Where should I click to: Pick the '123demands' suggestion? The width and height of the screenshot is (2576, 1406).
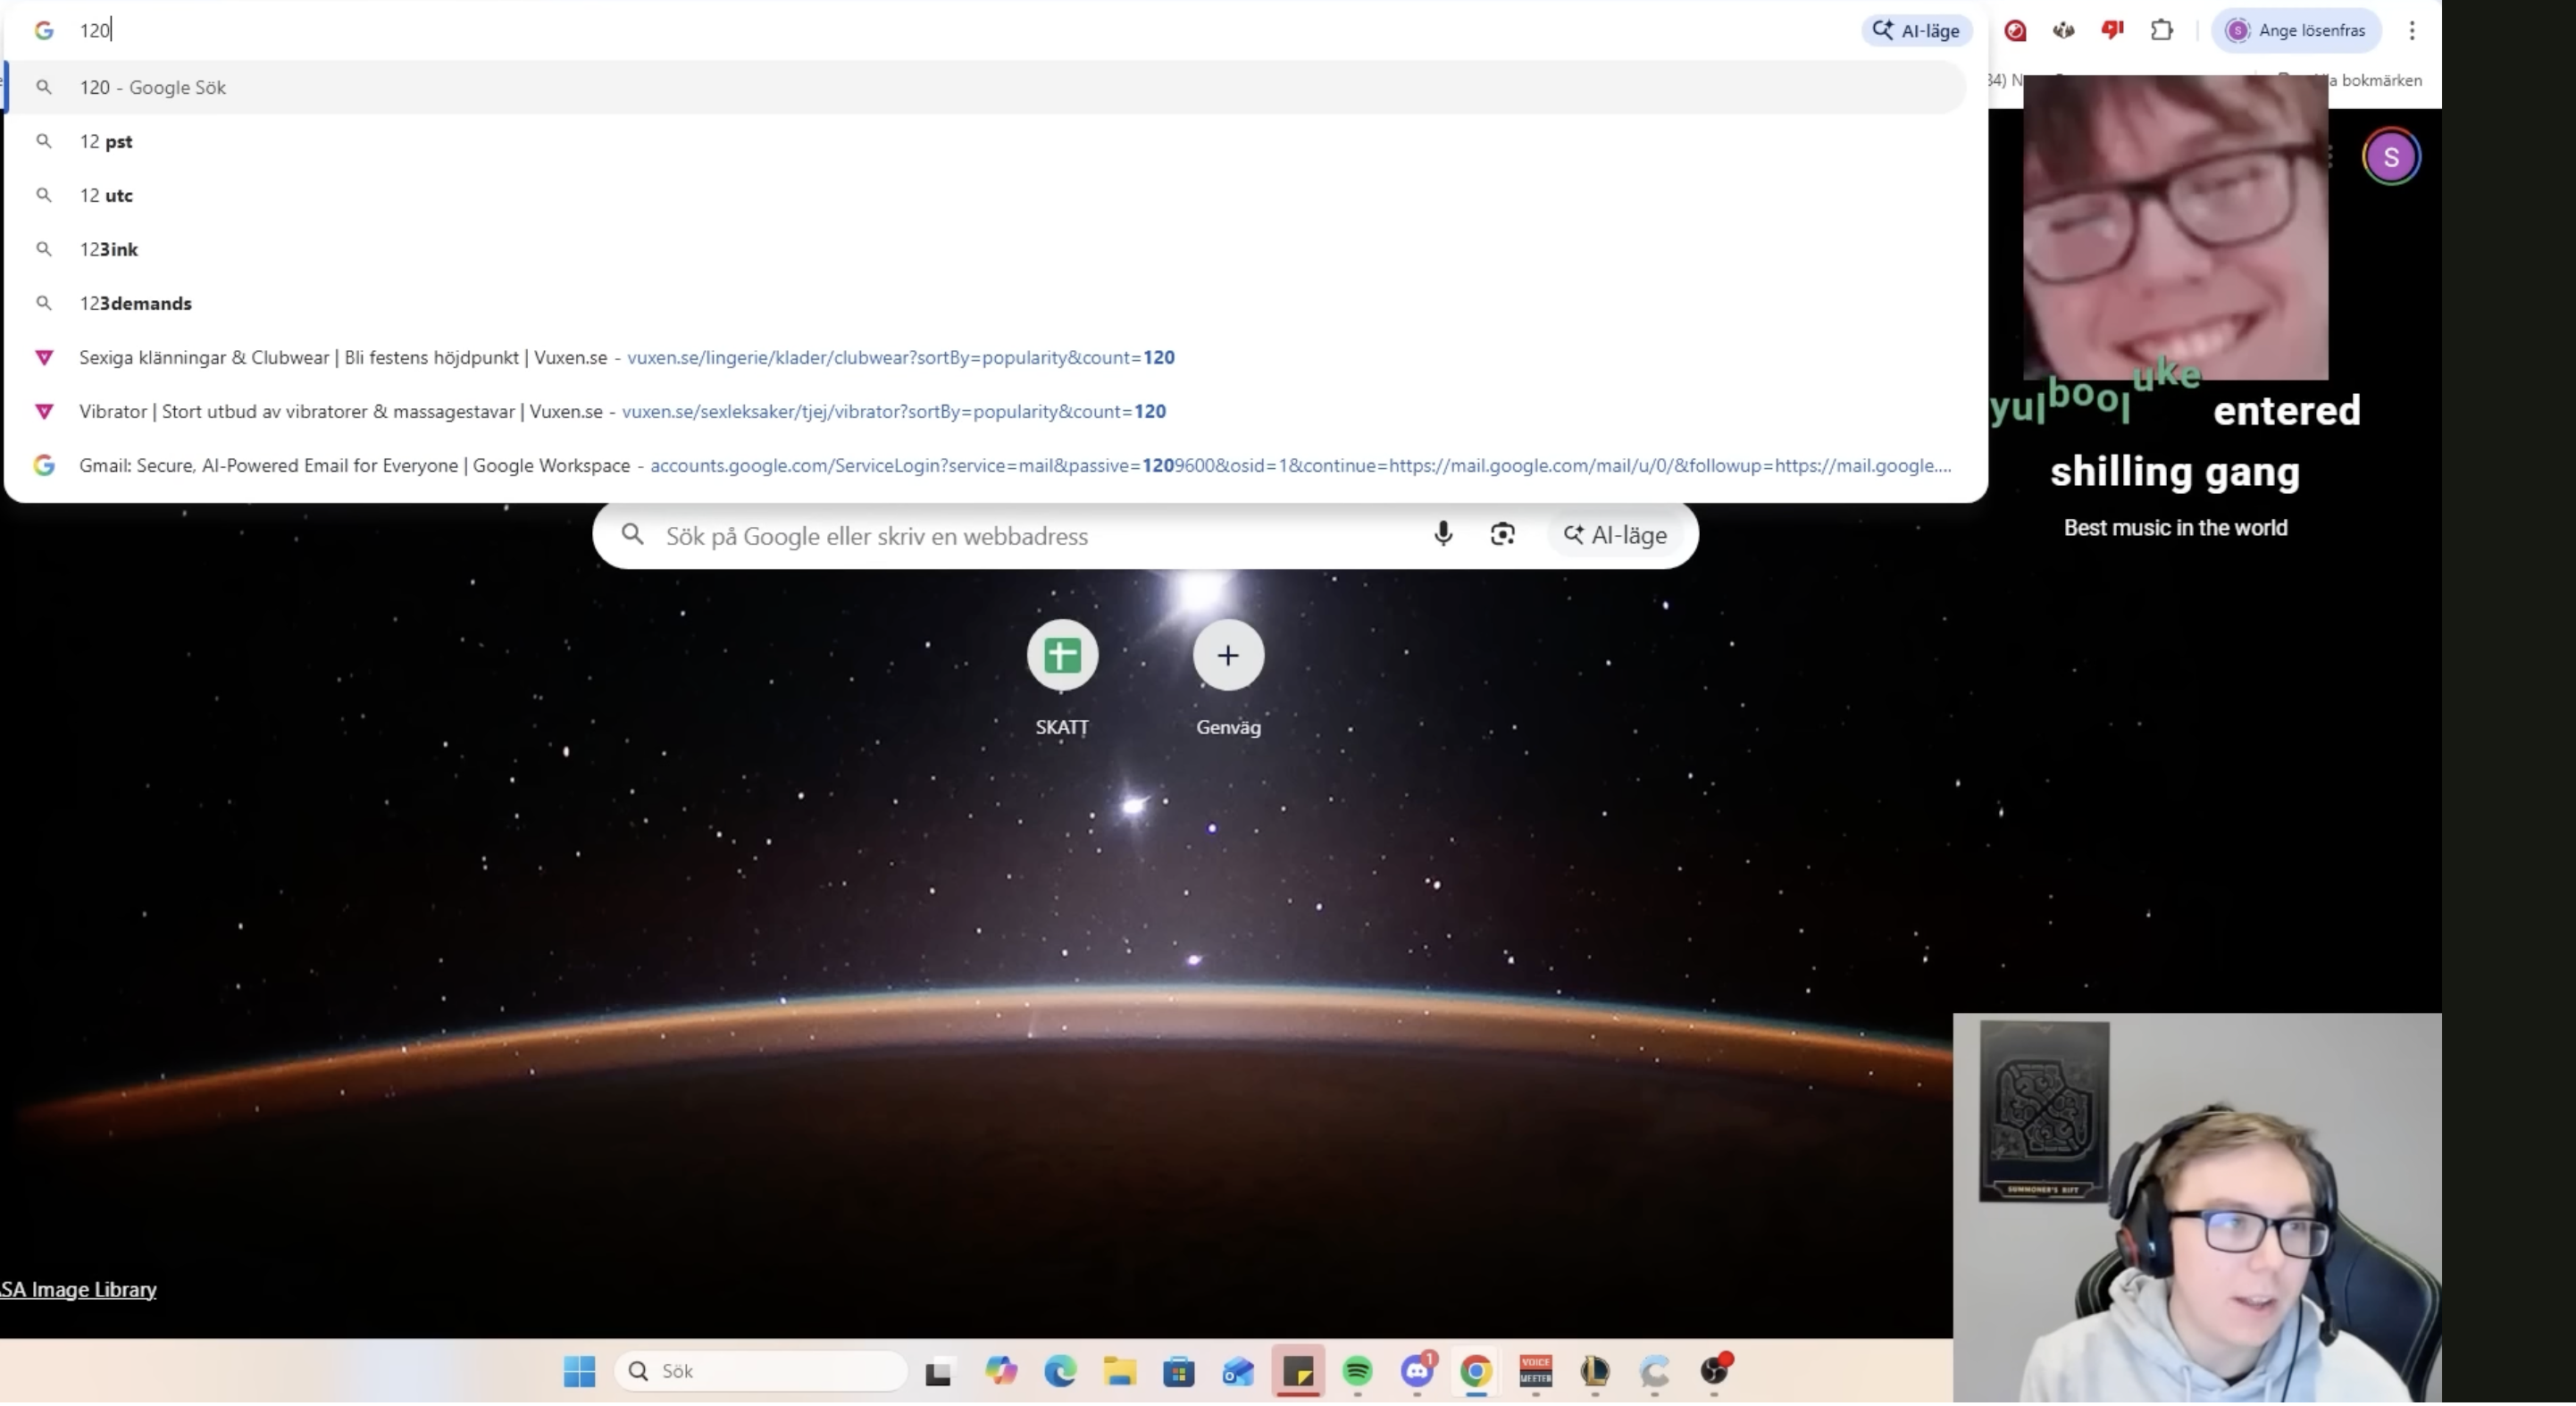click(136, 303)
